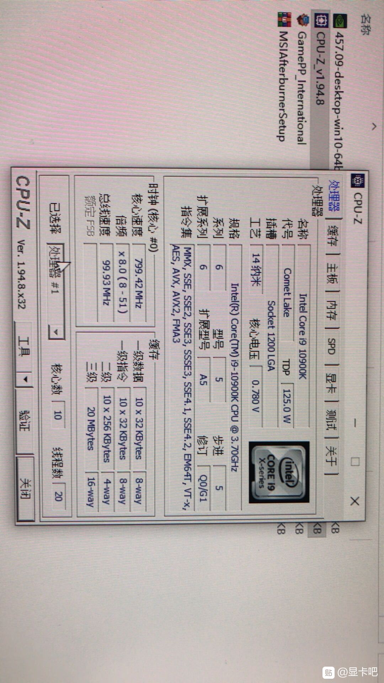Click the name field 'Intel Core i9 10900K'
Viewport: 384px width, 683px height.
point(303,336)
